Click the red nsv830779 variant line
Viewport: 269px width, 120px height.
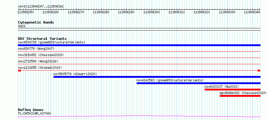(x=139, y=51)
